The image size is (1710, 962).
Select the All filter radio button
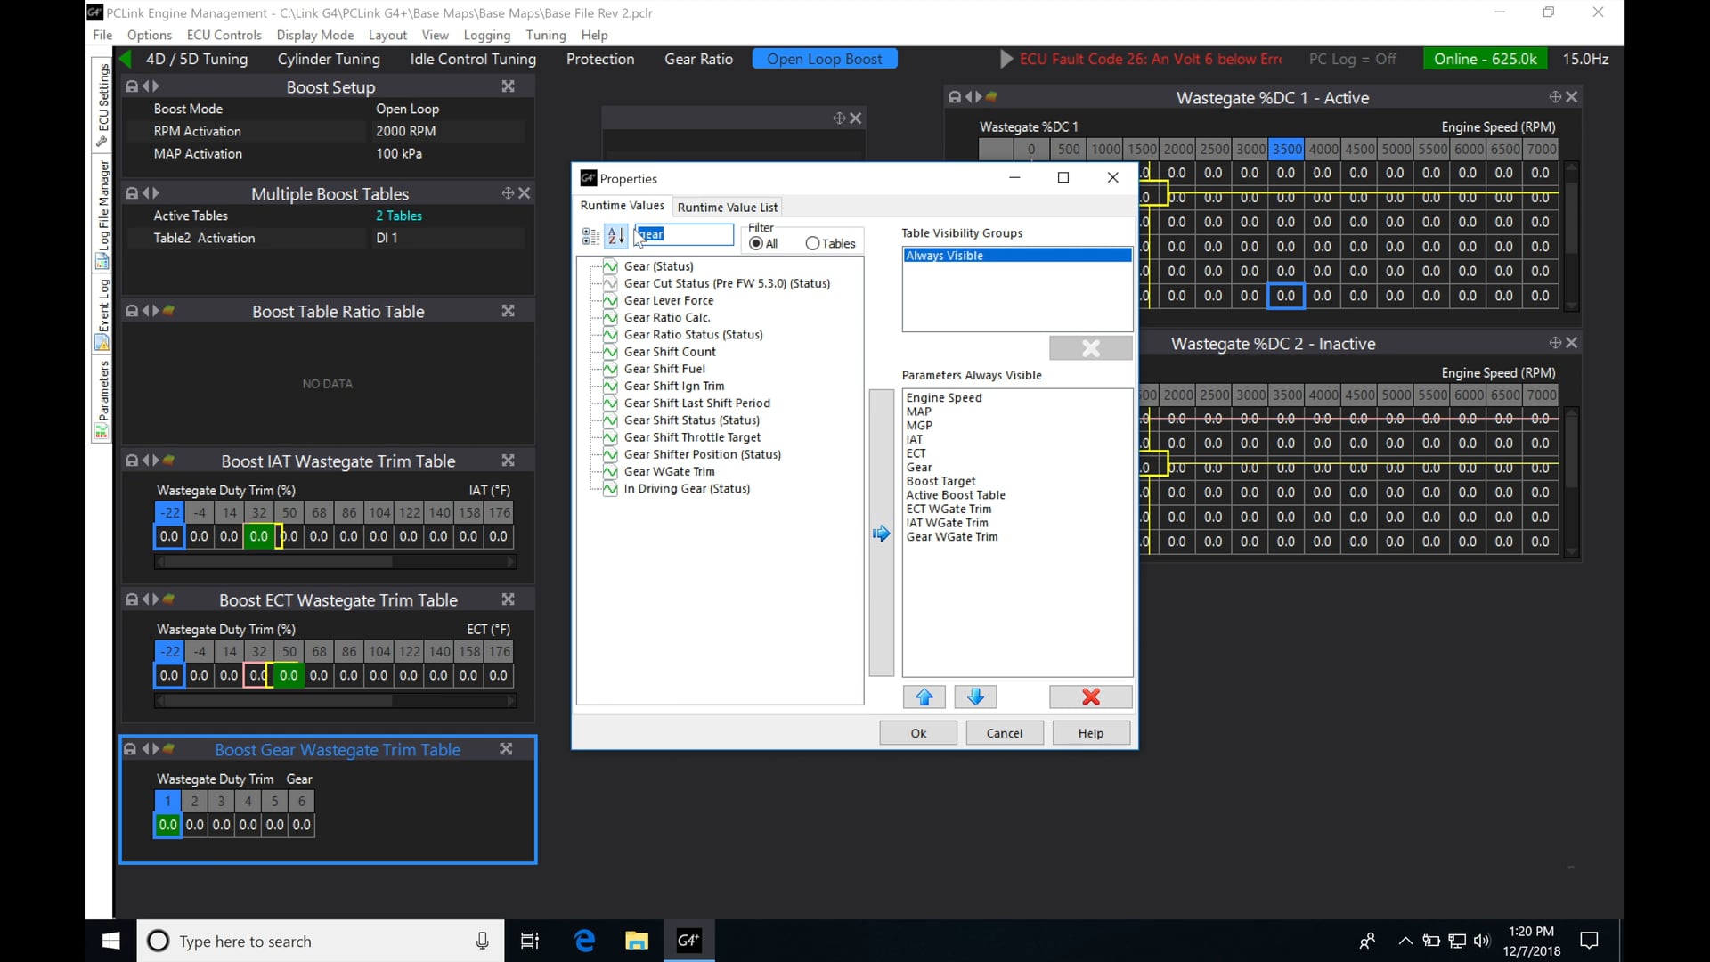pyautogui.click(x=756, y=243)
